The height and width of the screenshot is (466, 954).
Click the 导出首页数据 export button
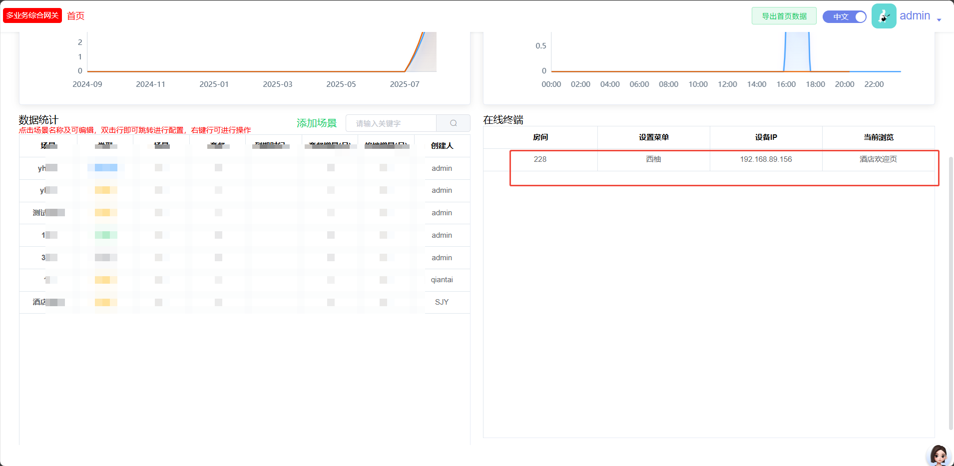784,16
